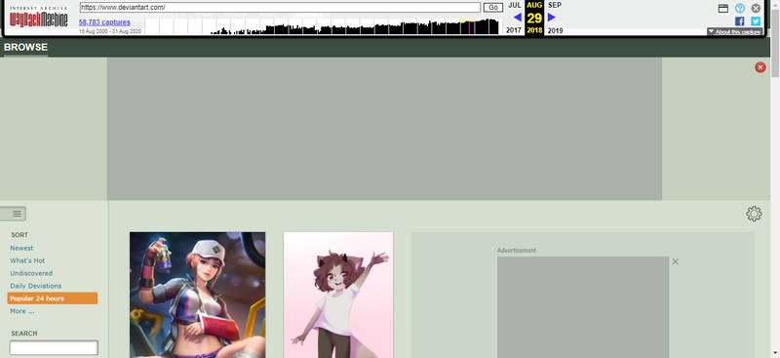Open the waving cat-eared character artwork

click(338, 295)
